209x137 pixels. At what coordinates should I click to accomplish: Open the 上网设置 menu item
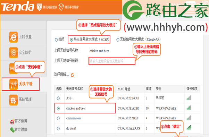(x=25, y=37)
